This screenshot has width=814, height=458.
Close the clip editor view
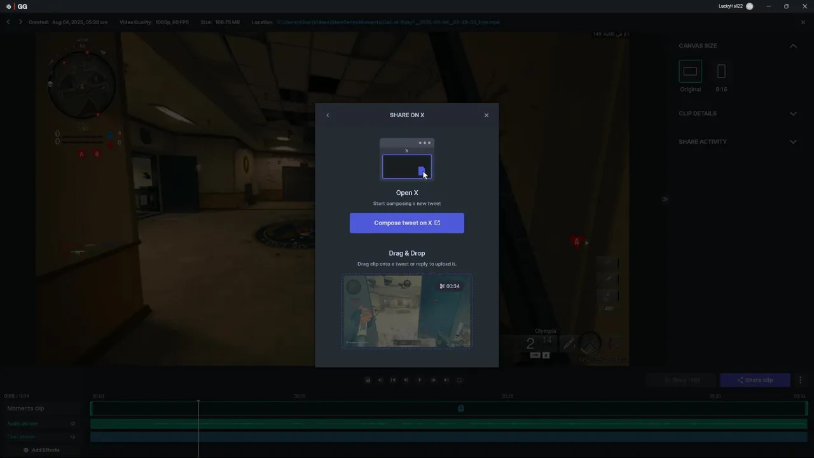(x=803, y=22)
